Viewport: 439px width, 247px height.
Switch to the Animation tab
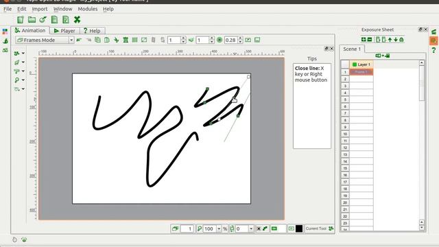tap(30, 30)
